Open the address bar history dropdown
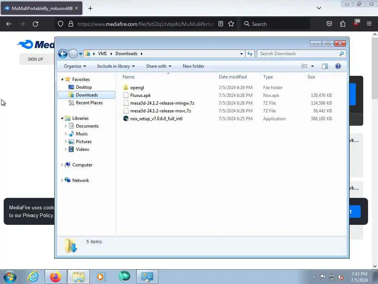 tap(241, 54)
